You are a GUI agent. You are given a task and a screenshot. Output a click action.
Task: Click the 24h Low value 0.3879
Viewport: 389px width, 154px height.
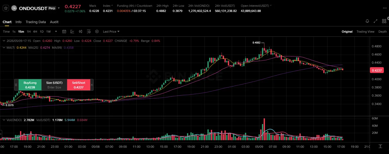click(177, 11)
